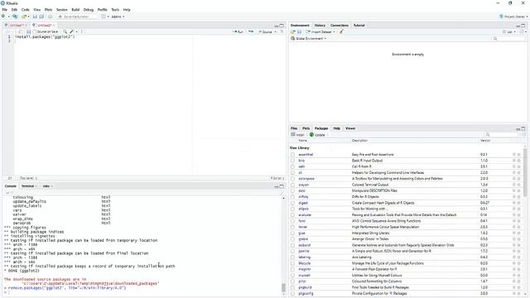Click the Print icon in main toolbar
Viewport: 530px width, 298px height.
pos(50,17)
